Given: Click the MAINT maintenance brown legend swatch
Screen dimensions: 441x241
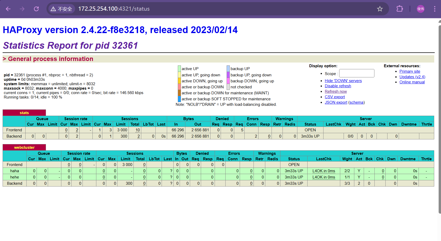Looking at the screenshot, I should (179, 93).
